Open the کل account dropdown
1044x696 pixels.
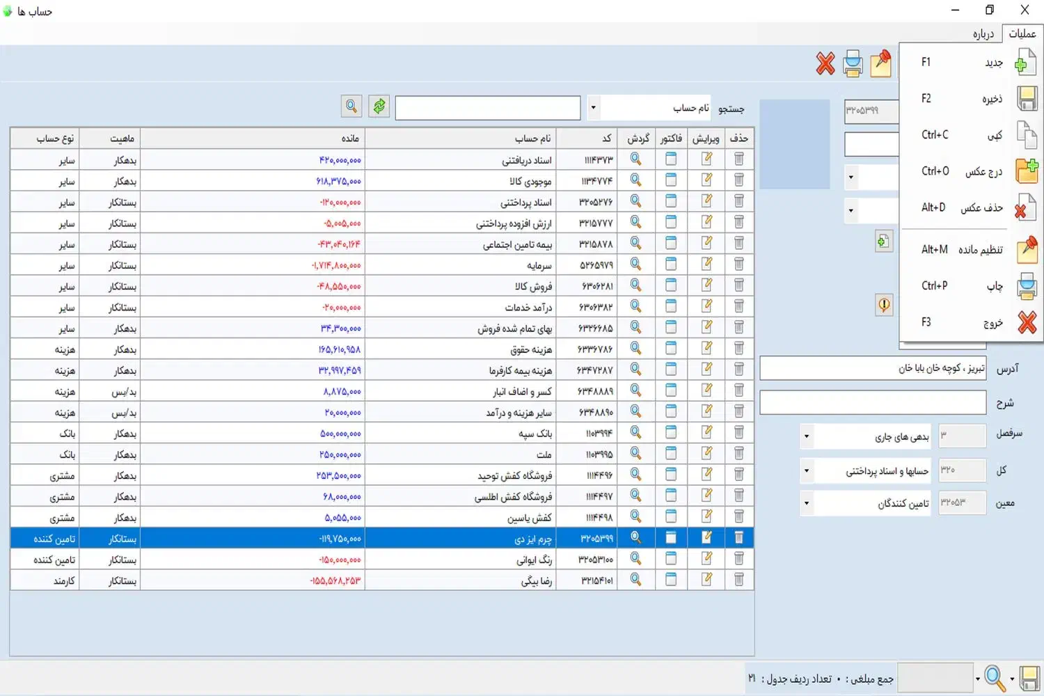tap(807, 470)
